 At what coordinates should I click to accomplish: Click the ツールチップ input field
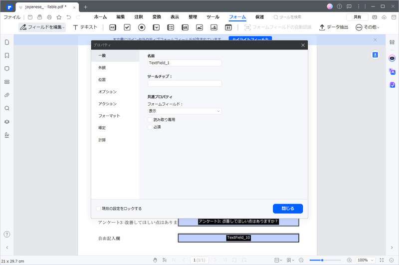185,83
